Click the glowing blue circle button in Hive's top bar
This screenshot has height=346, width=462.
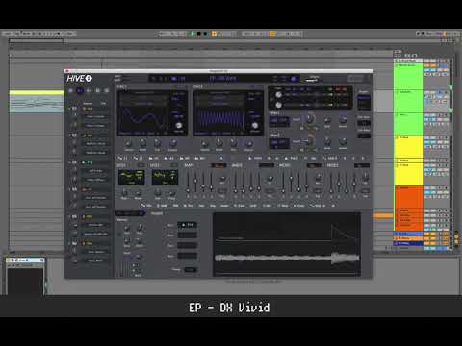click(294, 79)
